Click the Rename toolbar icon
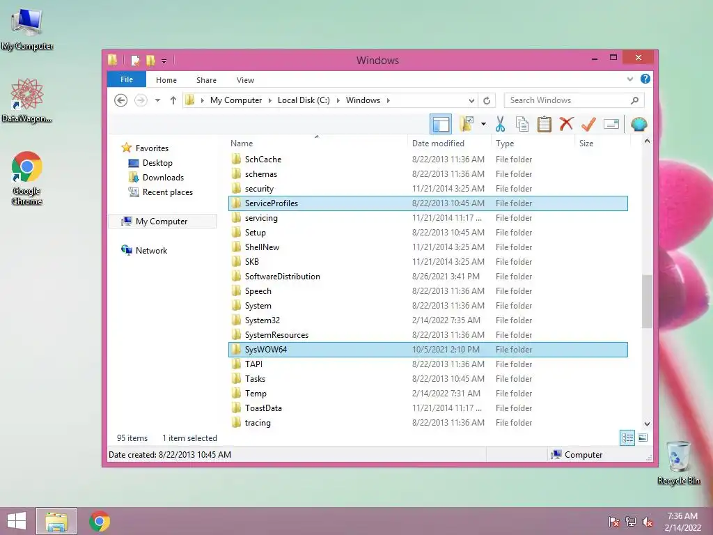The width and height of the screenshot is (713, 535). [x=611, y=124]
